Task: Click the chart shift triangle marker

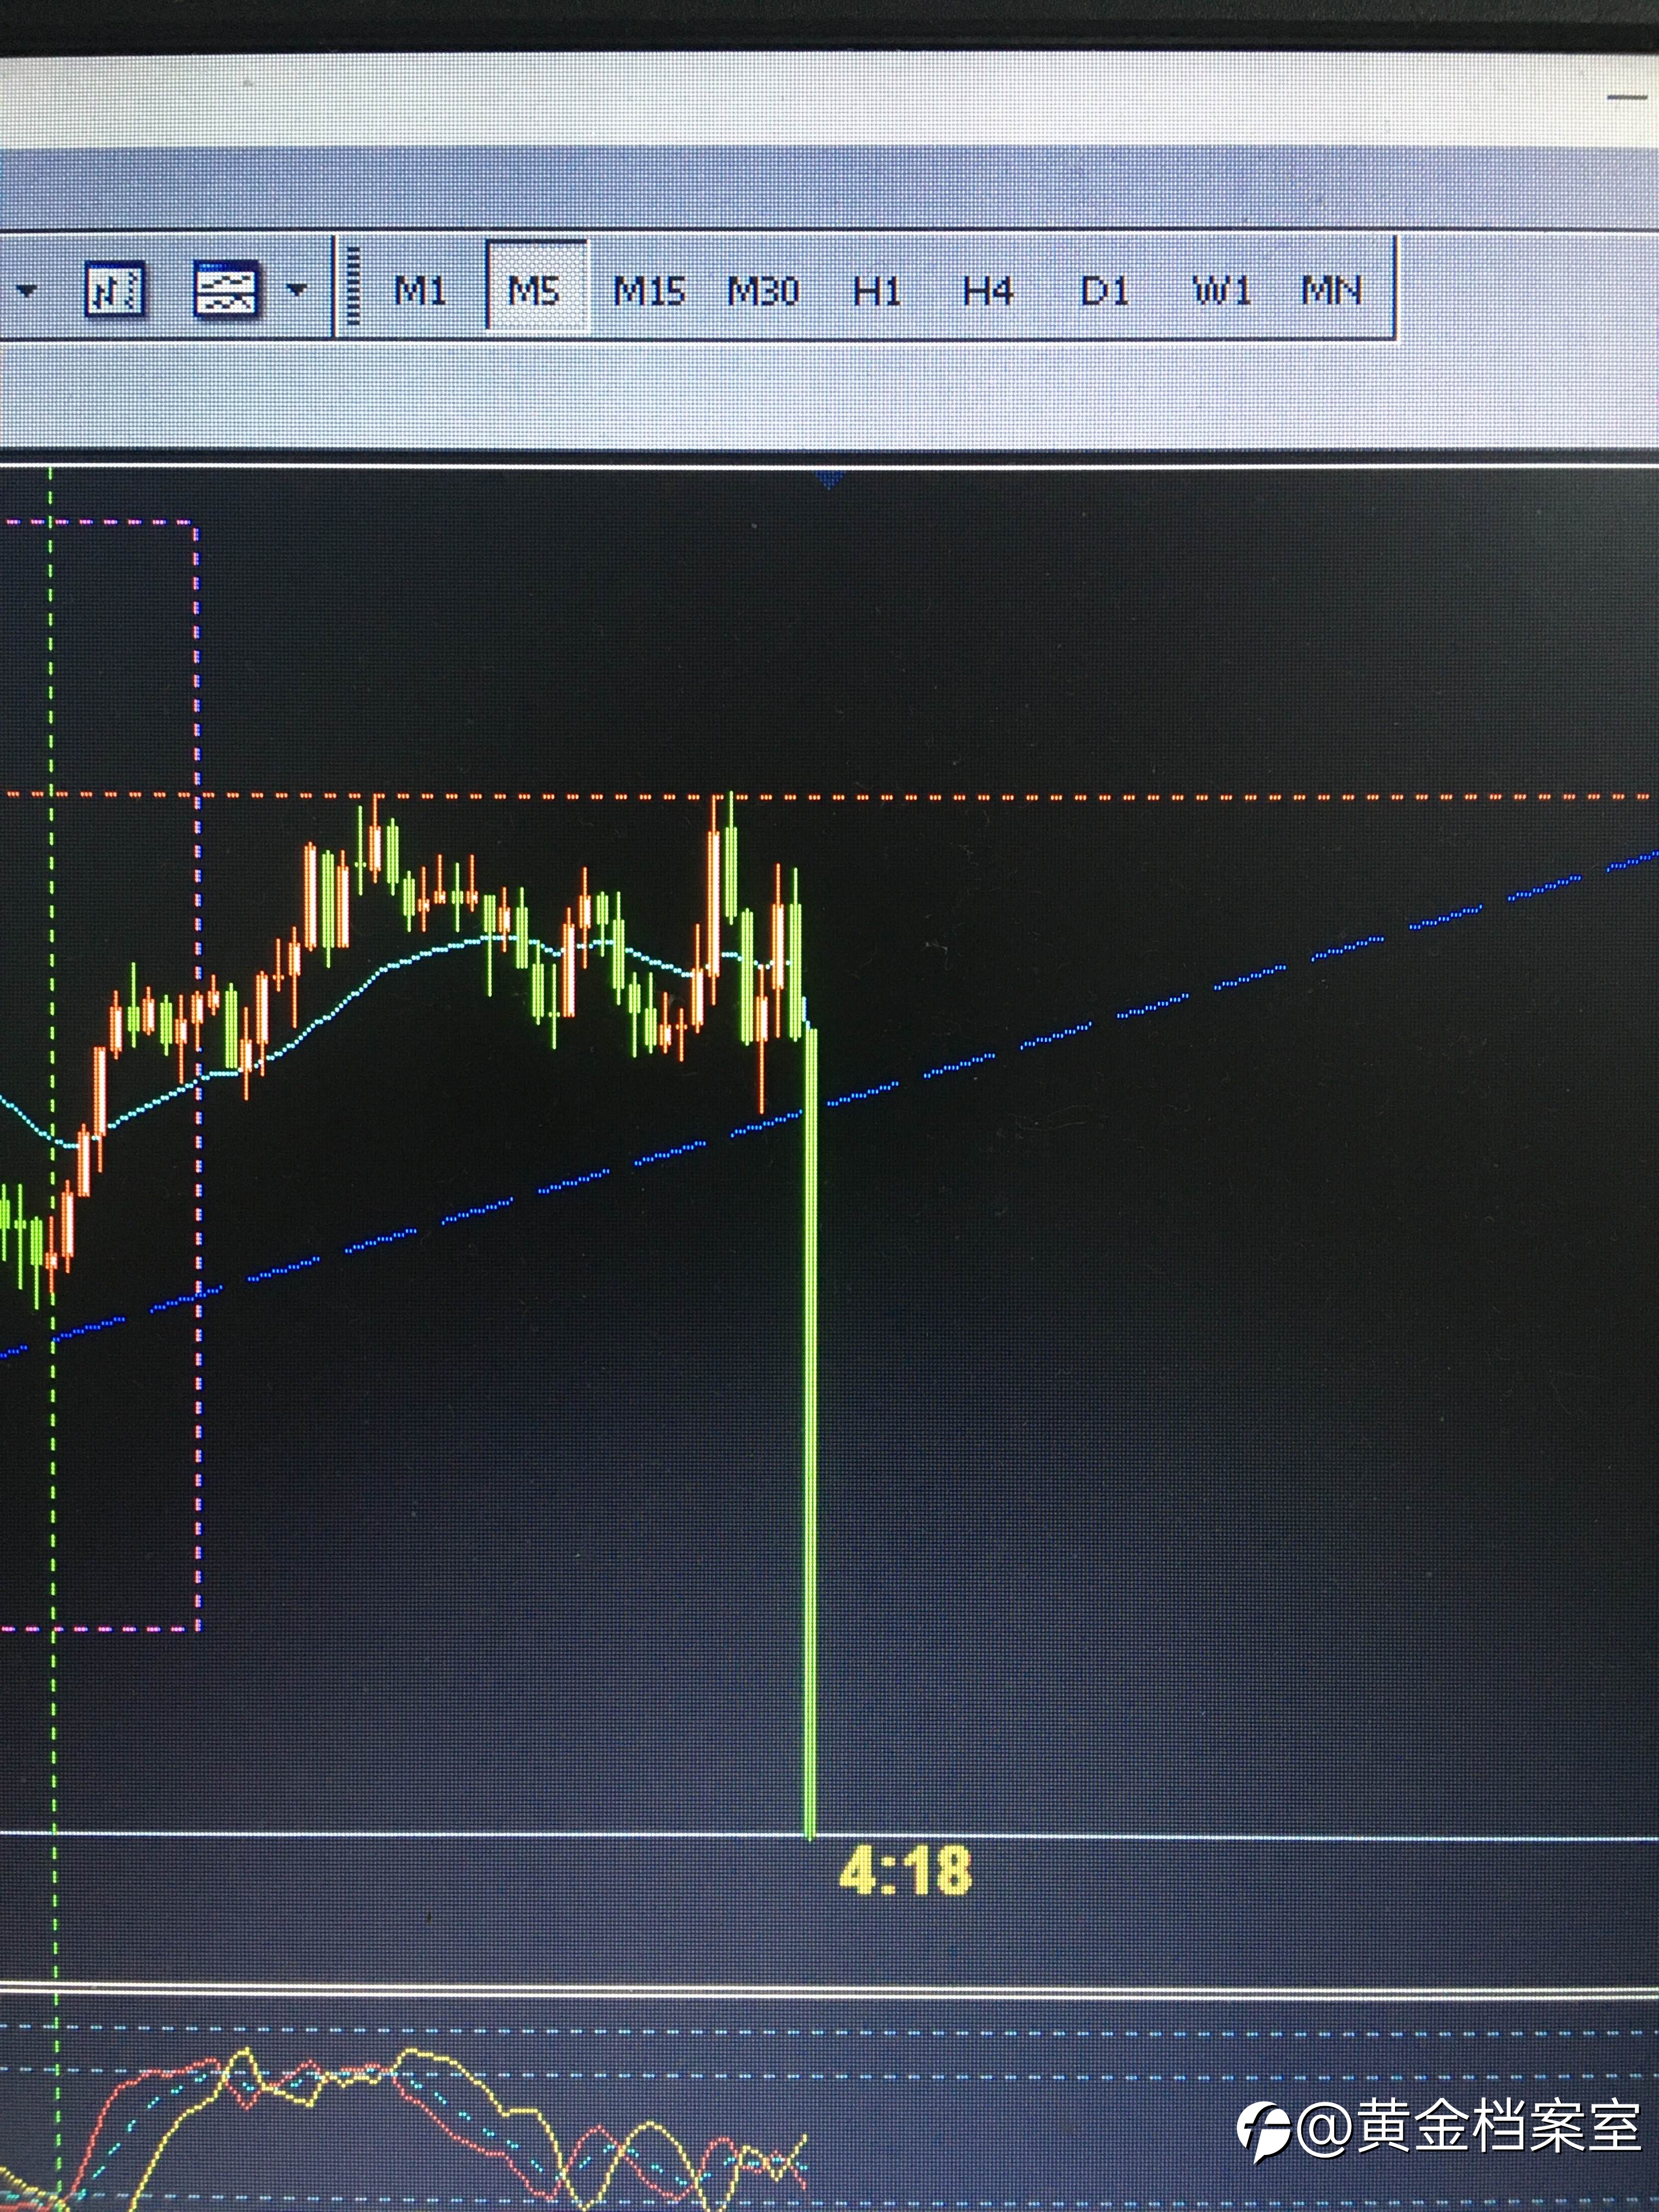Action: point(829,480)
